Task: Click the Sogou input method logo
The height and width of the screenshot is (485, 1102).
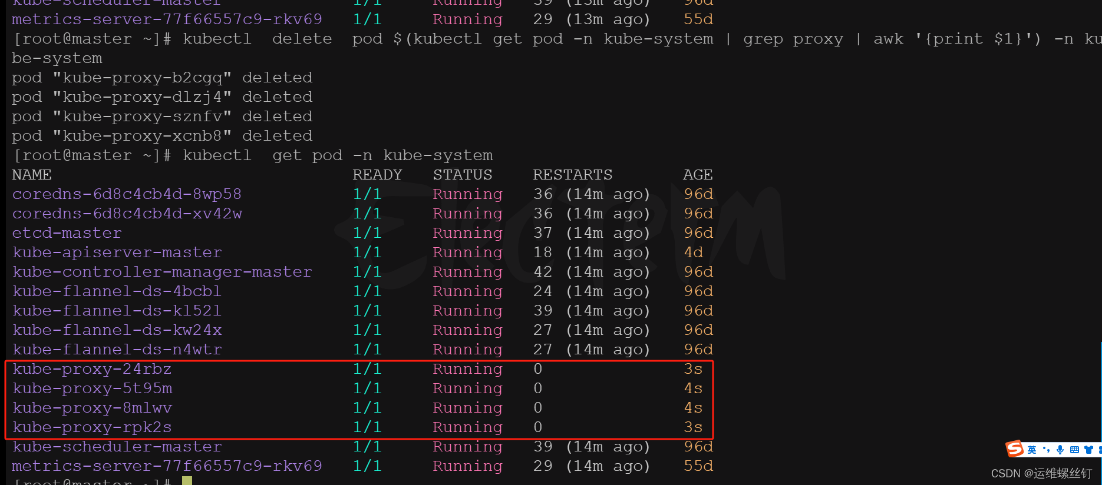Action: [x=1015, y=449]
